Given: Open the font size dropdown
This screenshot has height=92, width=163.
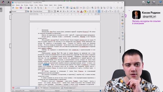Looking at the screenshot, I should click(x=55, y=11).
